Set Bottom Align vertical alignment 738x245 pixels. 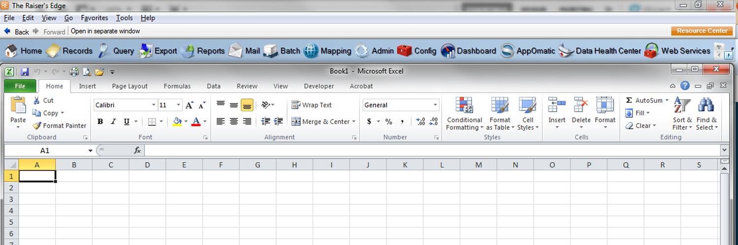(x=247, y=105)
